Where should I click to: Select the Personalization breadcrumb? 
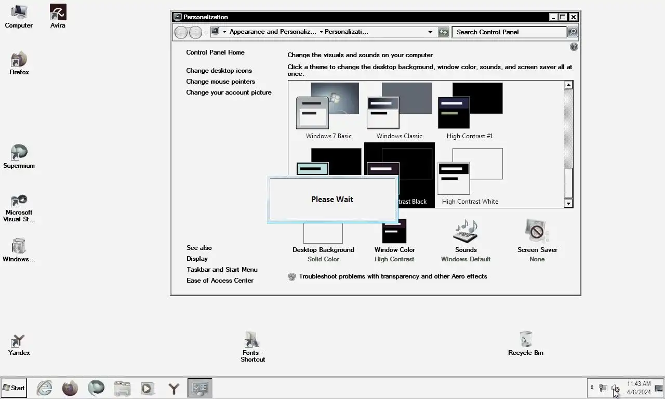point(347,32)
